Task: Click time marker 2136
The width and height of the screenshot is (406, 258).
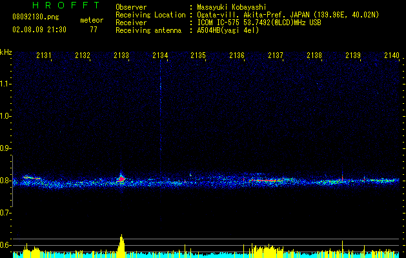Action: (x=237, y=55)
